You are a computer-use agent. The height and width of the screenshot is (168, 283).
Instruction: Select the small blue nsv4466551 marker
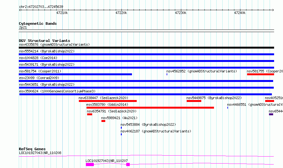tap(228, 108)
